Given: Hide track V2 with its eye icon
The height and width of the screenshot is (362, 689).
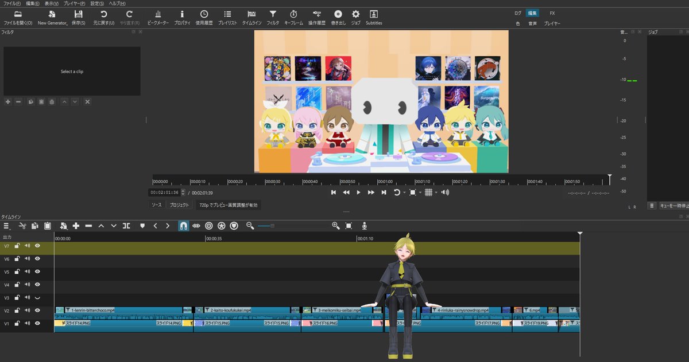Looking at the screenshot, I should [x=37, y=310].
